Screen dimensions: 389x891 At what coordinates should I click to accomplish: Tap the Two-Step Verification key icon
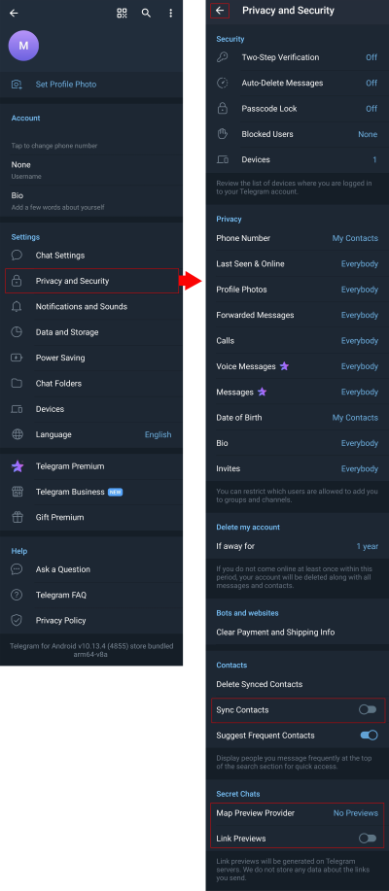pyautogui.click(x=223, y=57)
